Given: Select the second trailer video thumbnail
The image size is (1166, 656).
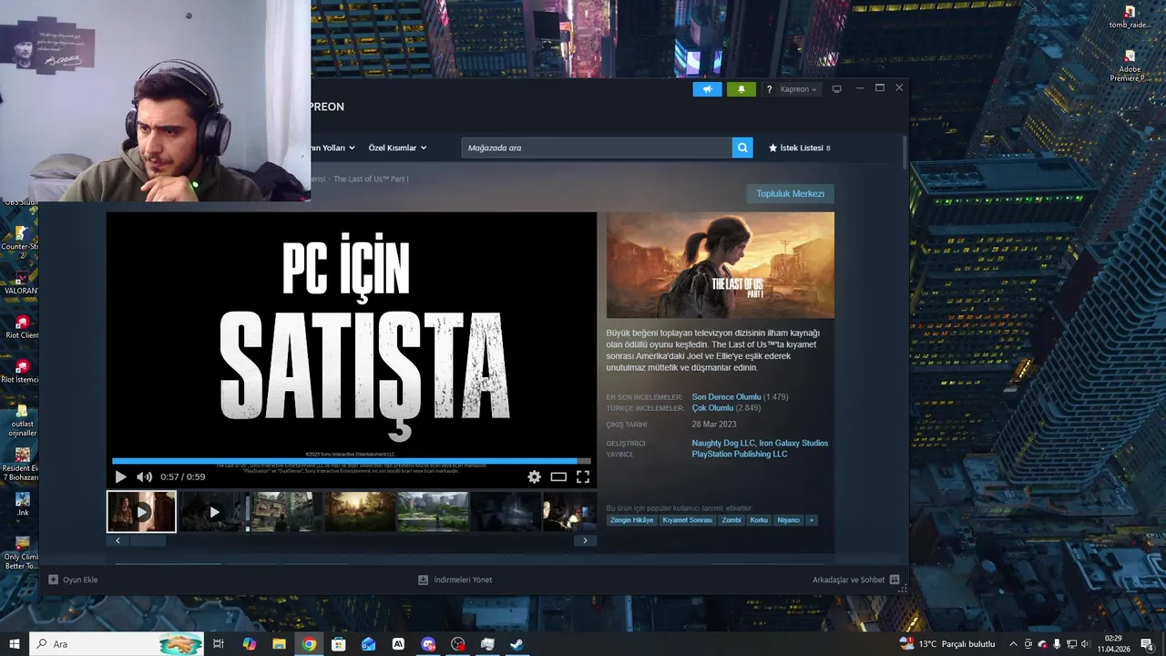Looking at the screenshot, I should click(x=214, y=512).
